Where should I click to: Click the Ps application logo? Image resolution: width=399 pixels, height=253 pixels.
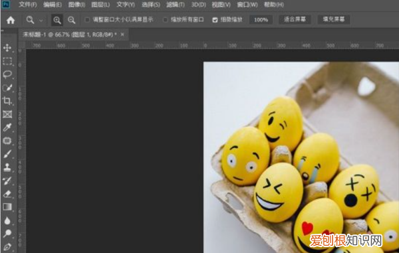pyautogui.click(x=5, y=5)
